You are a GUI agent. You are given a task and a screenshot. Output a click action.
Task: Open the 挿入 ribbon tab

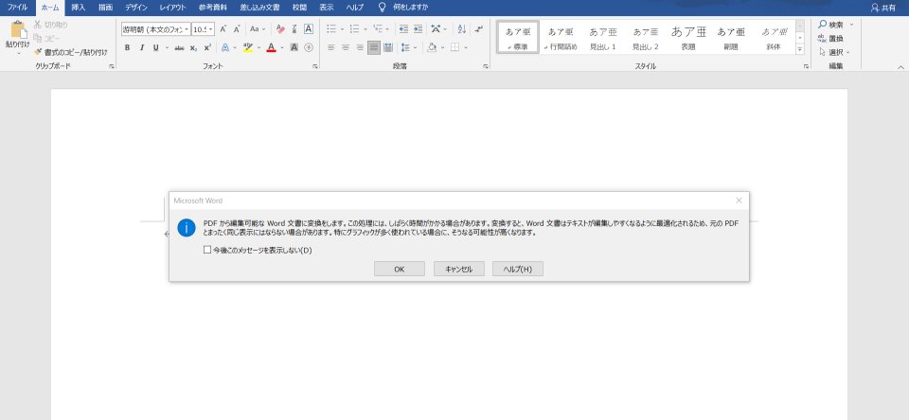tap(79, 8)
